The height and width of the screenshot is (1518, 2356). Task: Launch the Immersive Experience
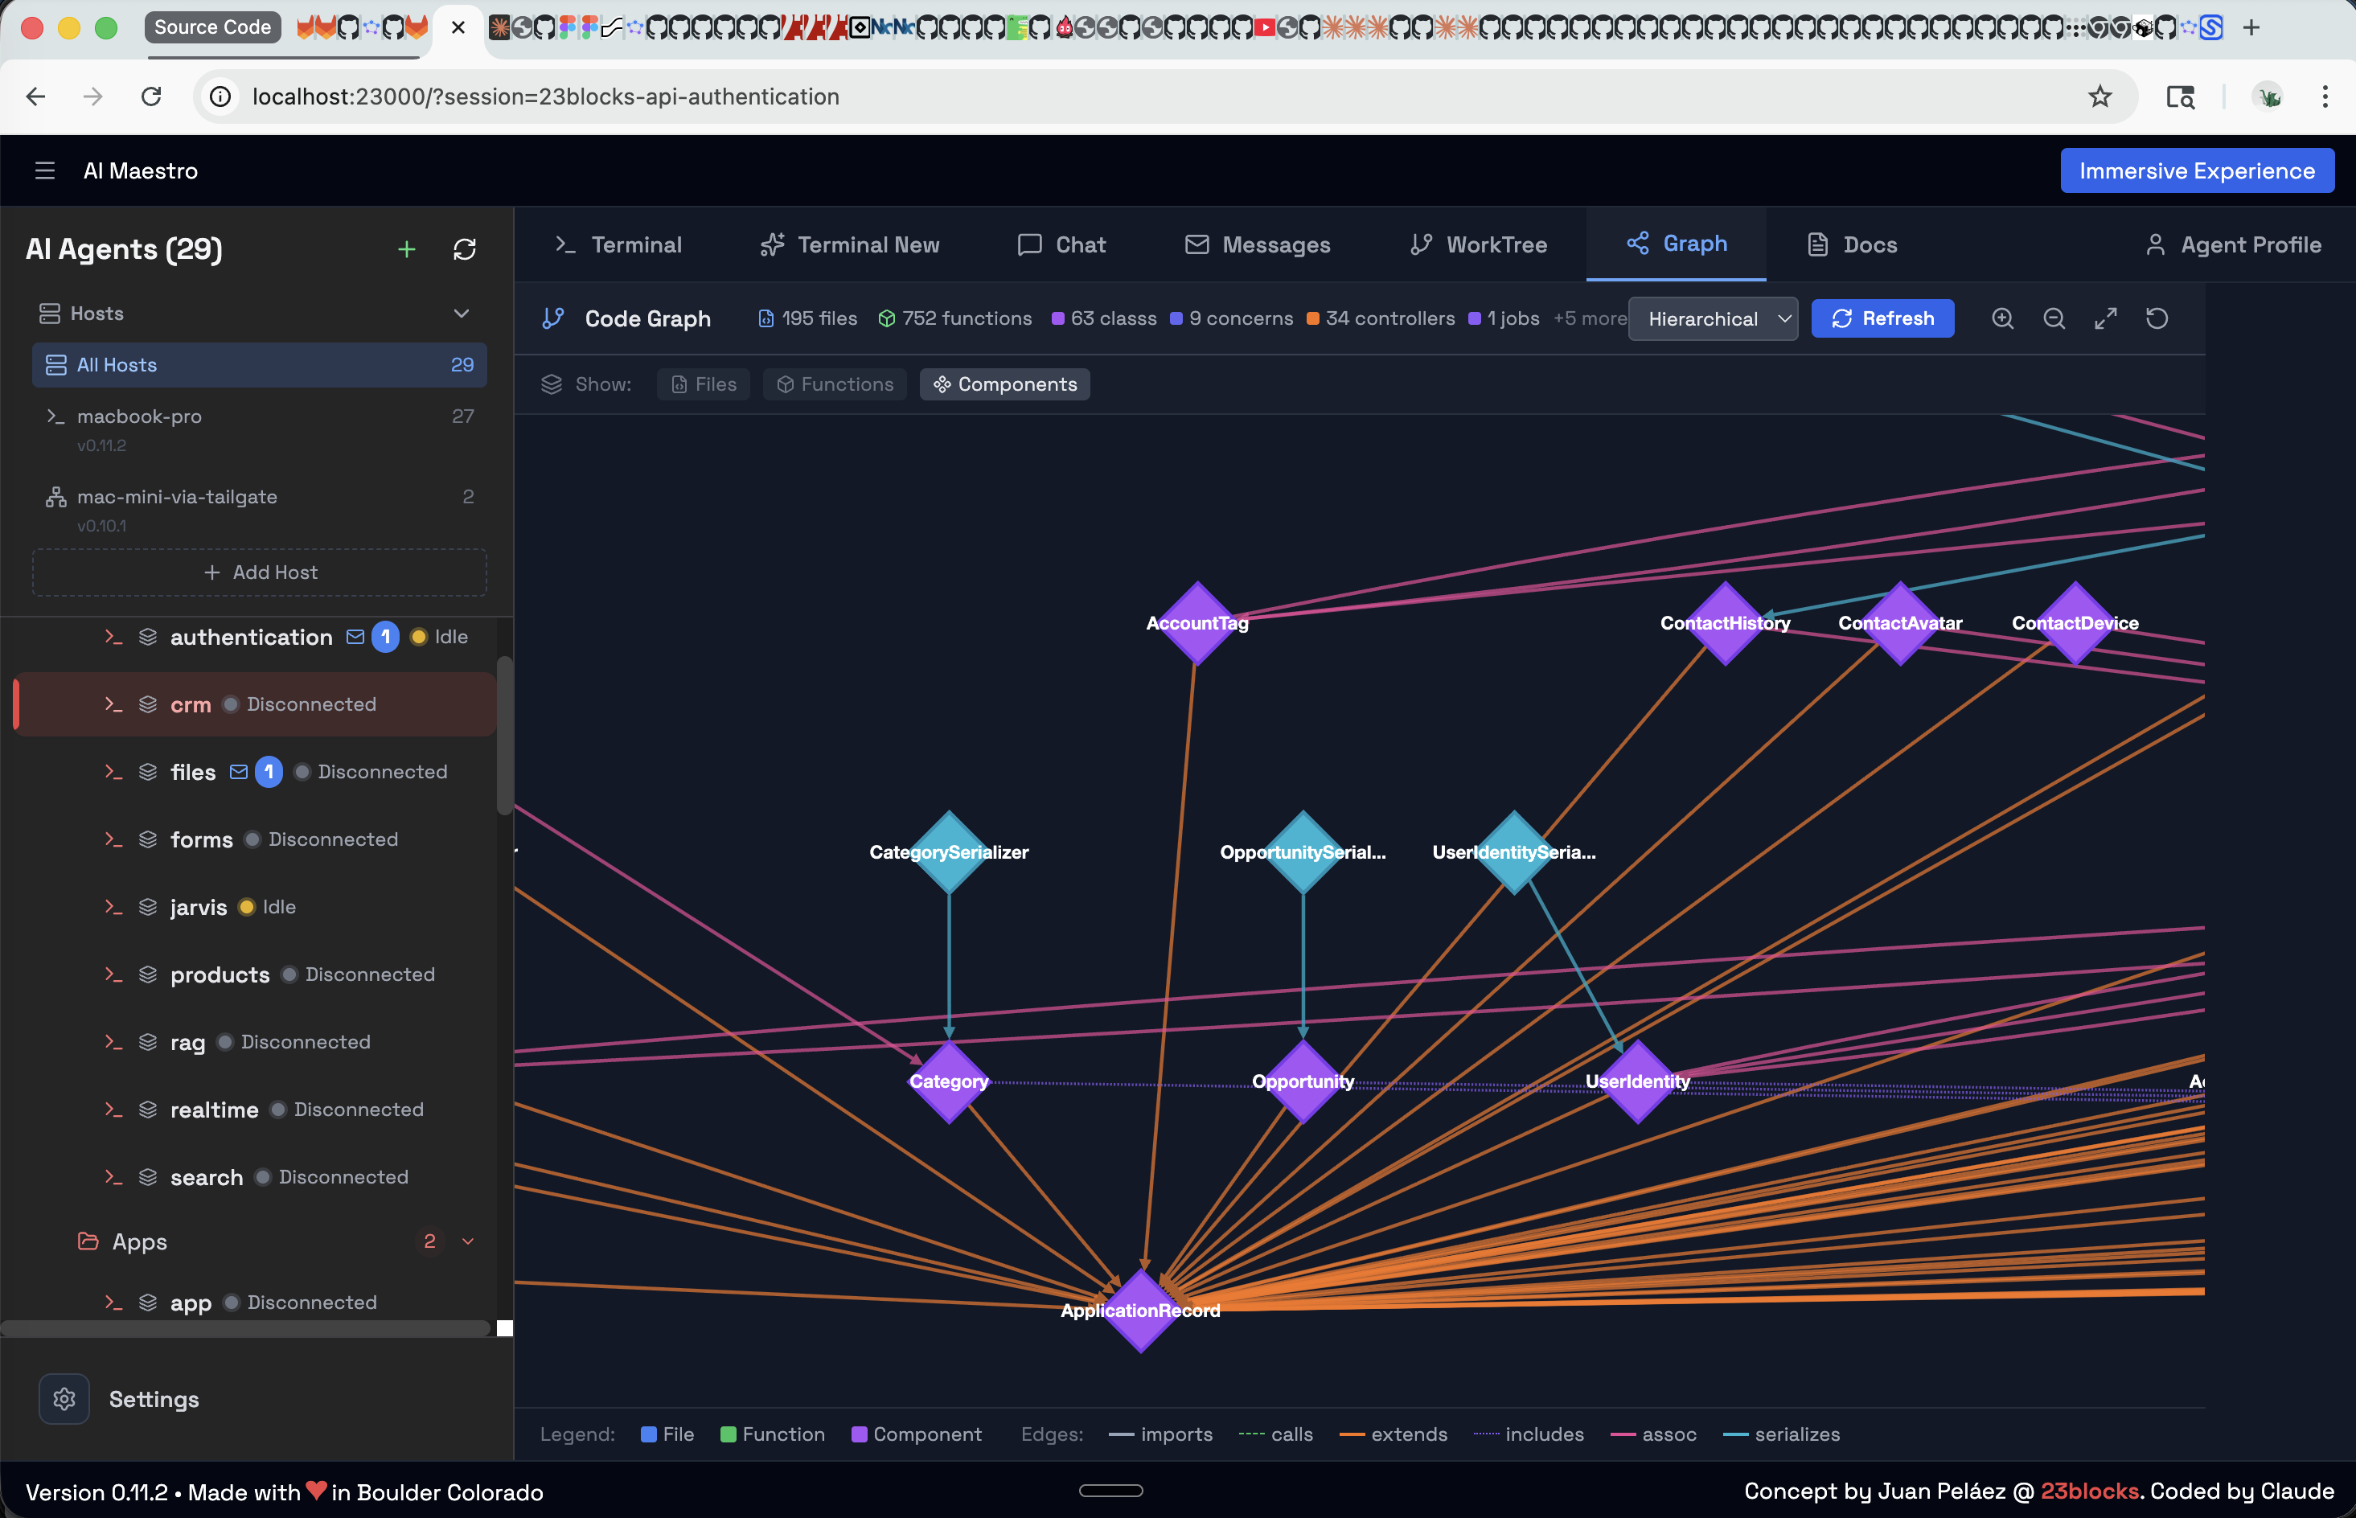point(2196,170)
